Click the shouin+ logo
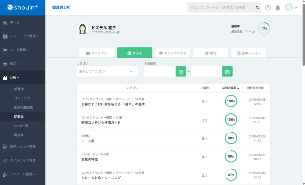305x185 pixels. point(22,8)
